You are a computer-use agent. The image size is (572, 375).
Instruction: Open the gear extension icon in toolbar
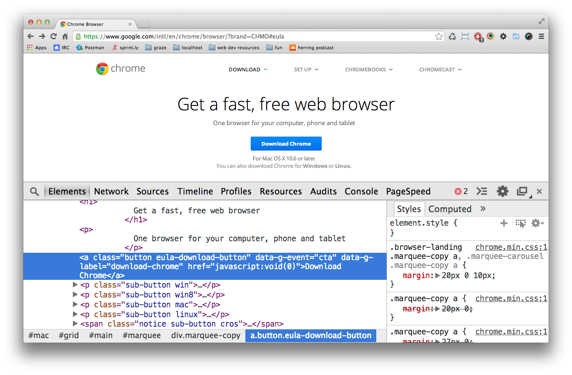503,37
